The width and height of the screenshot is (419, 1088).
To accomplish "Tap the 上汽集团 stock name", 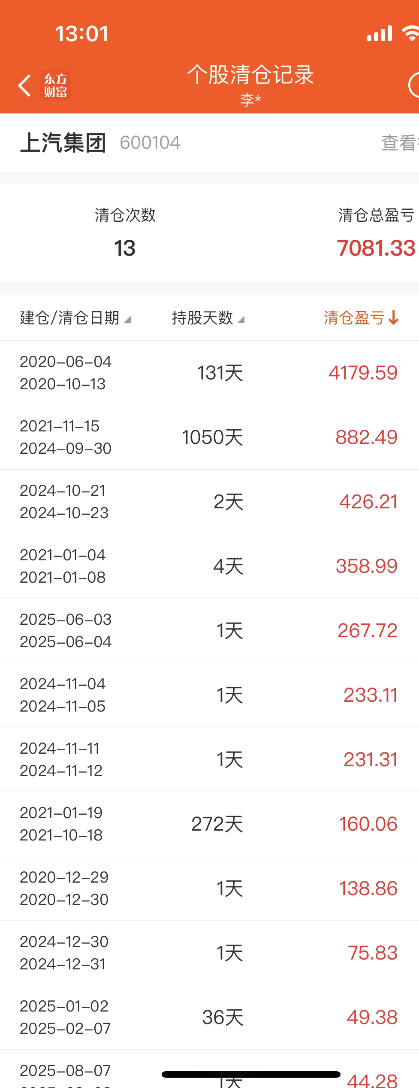I will click(x=63, y=143).
